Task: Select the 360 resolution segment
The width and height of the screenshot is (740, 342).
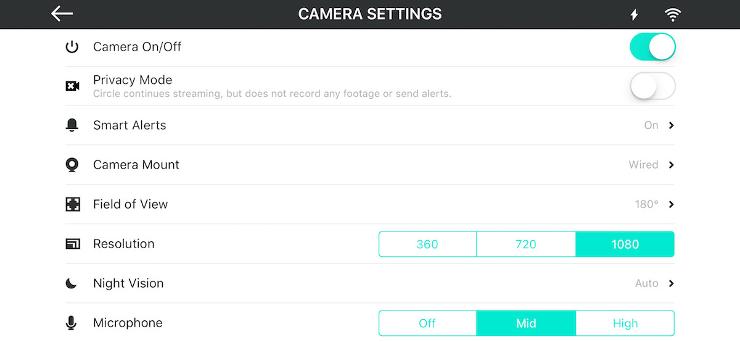Action: point(427,244)
